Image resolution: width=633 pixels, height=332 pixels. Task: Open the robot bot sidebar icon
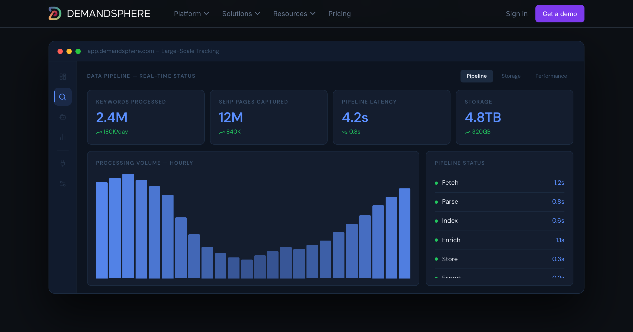pos(63,117)
